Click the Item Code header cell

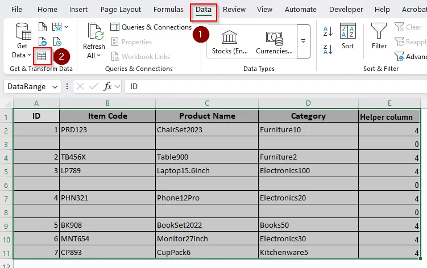[x=107, y=116]
